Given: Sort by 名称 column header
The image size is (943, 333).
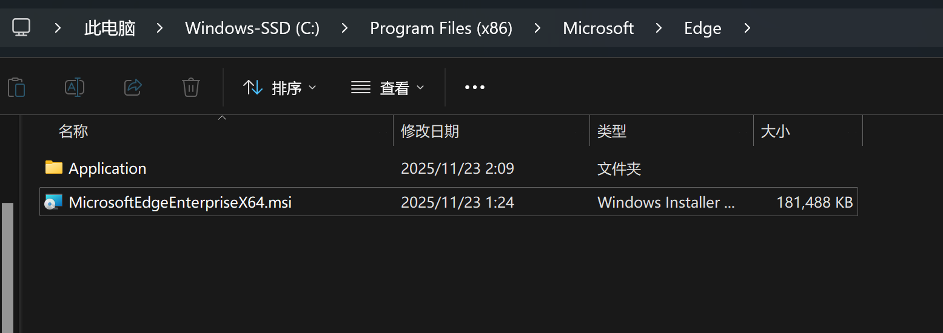Looking at the screenshot, I should [x=73, y=131].
